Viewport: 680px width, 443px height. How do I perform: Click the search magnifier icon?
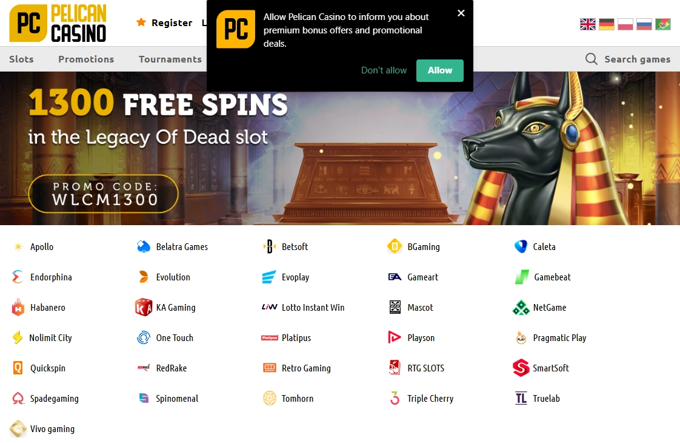(x=591, y=59)
